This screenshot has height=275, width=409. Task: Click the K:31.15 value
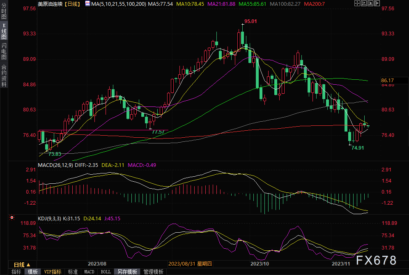tap(72, 219)
